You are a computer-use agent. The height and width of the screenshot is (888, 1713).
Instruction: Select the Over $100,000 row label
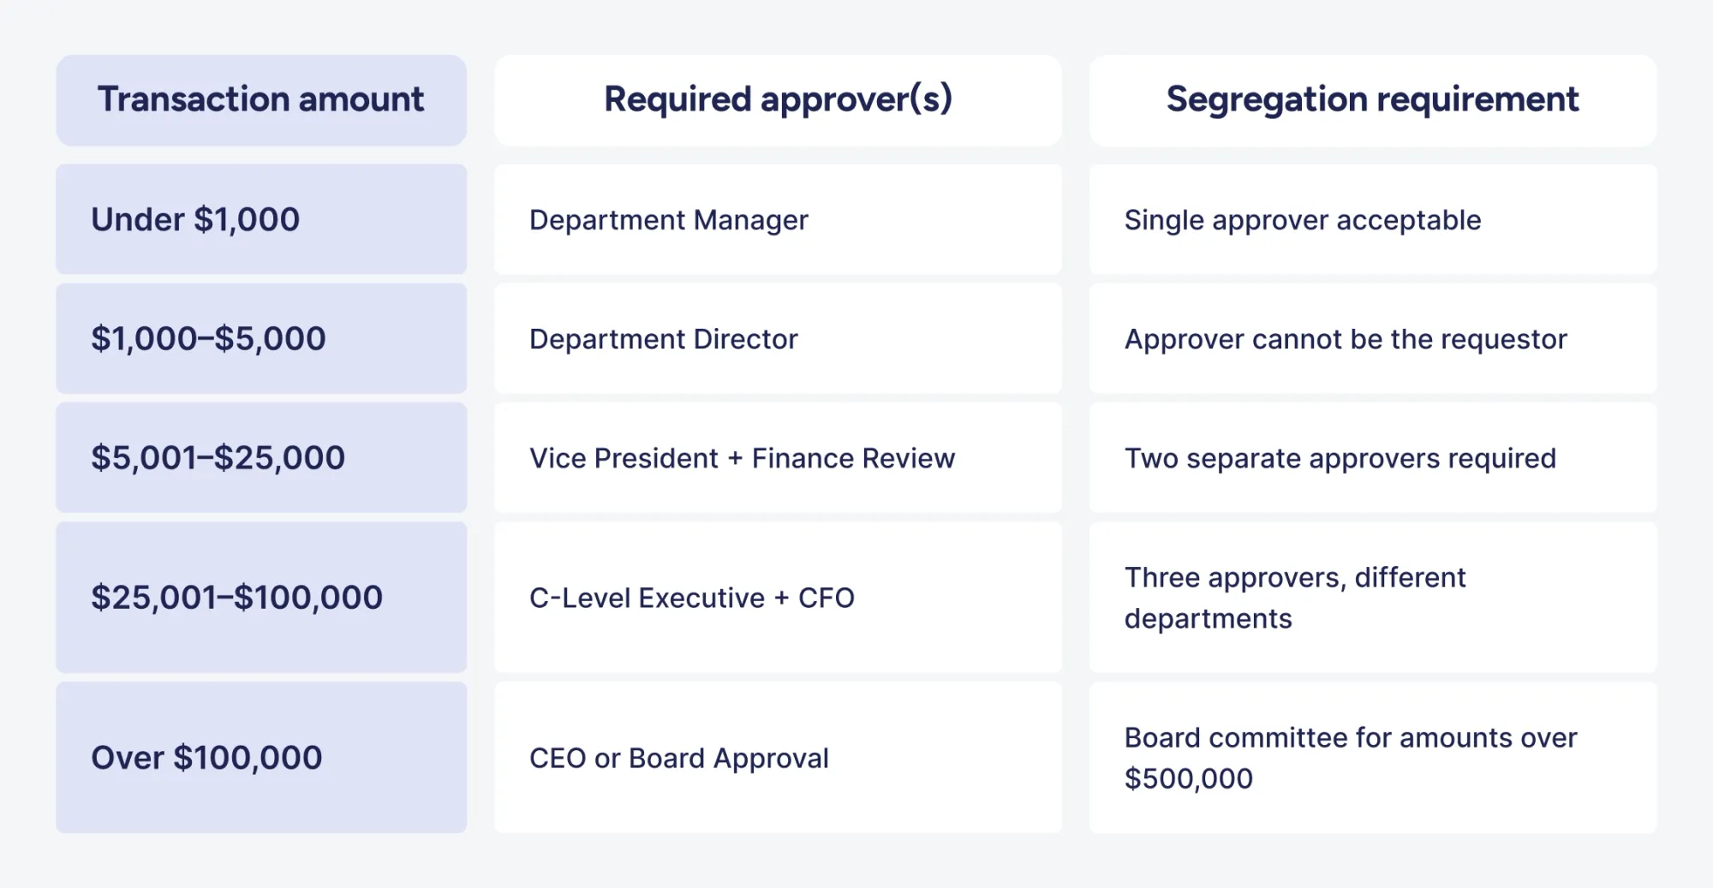coord(206,758)
